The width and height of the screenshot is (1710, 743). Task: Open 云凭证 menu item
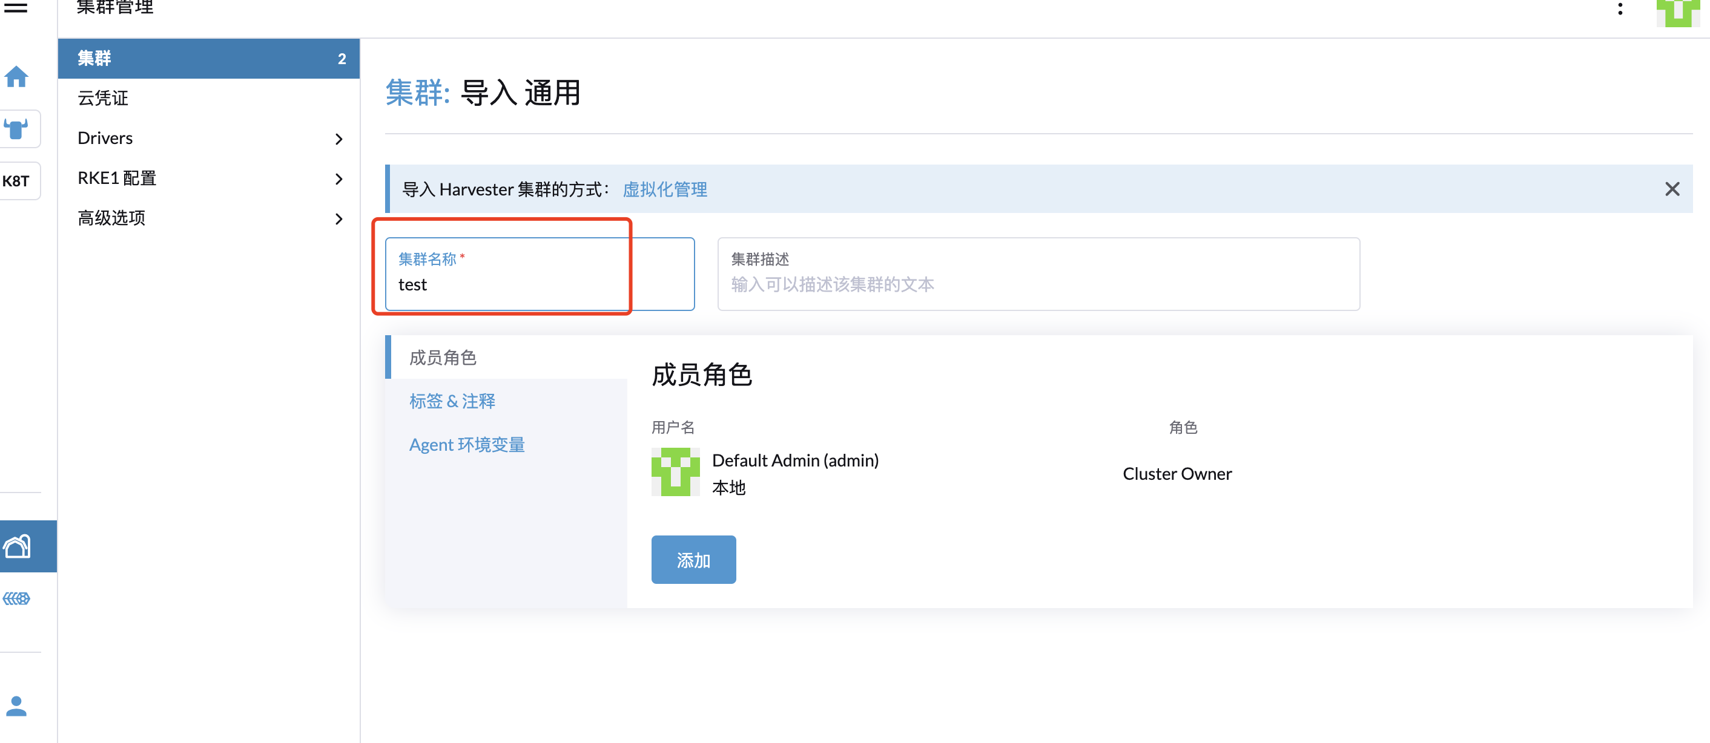point(208,98)
